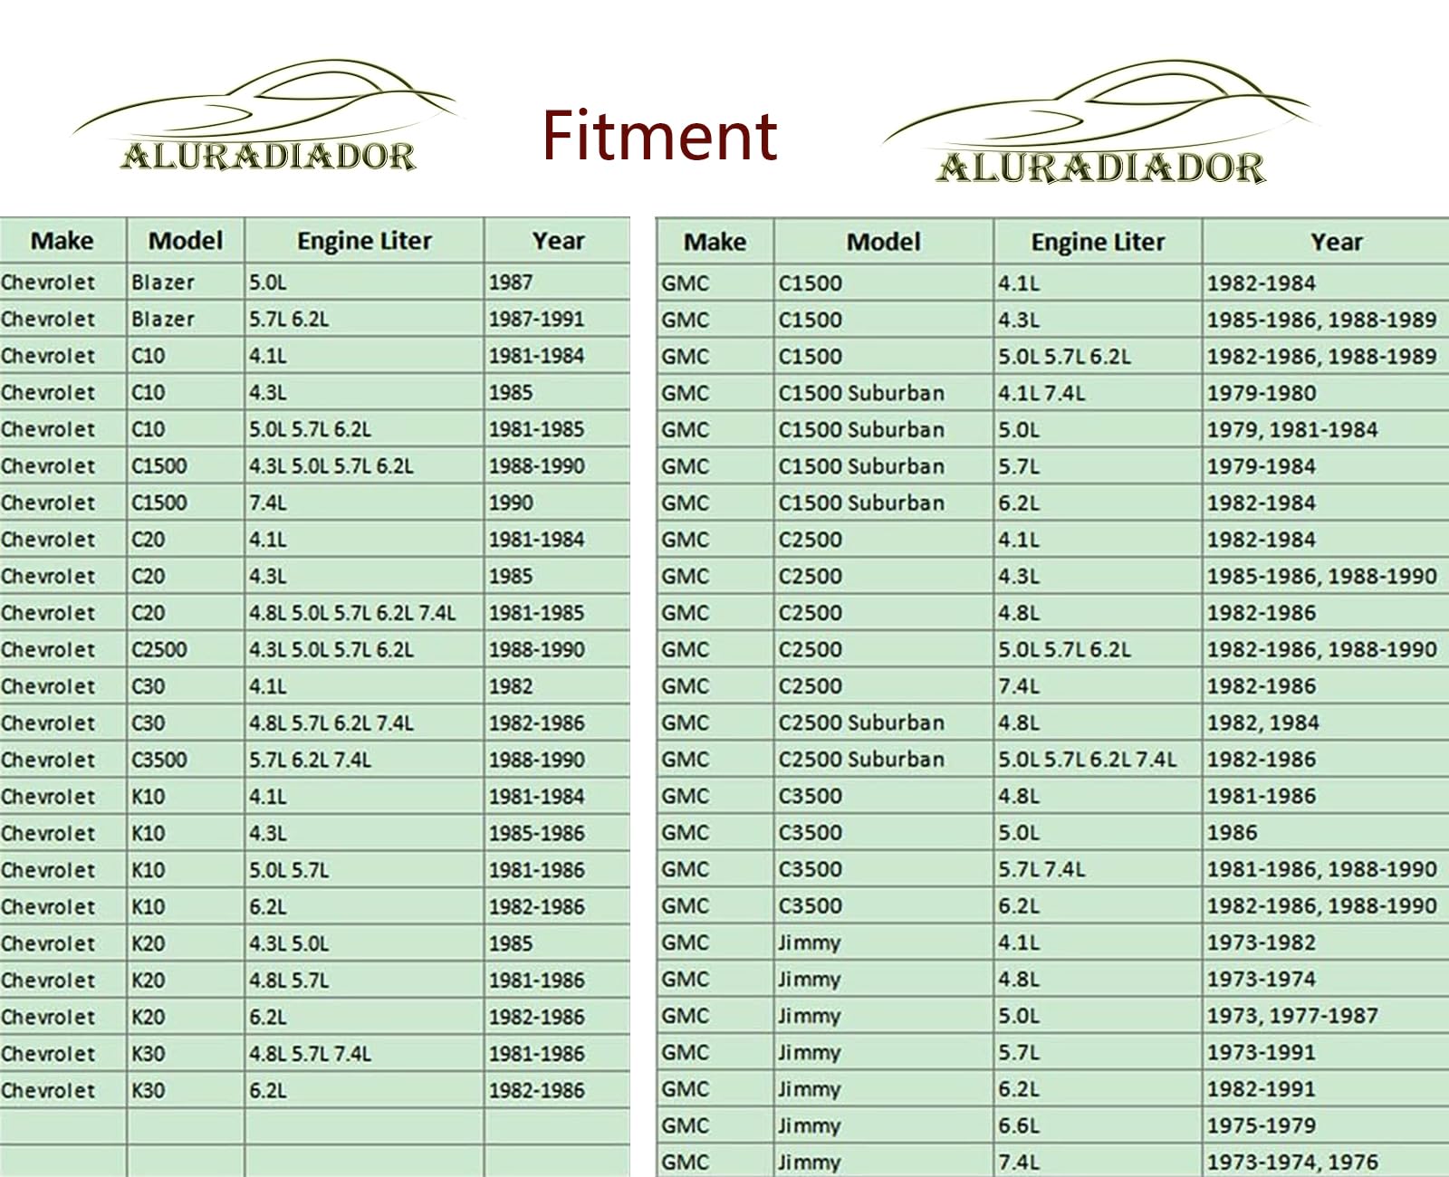Select the 4.8L 5.0L 5.7L 6.2L 7.4L cell
1449x1177 pixels.
352,613
